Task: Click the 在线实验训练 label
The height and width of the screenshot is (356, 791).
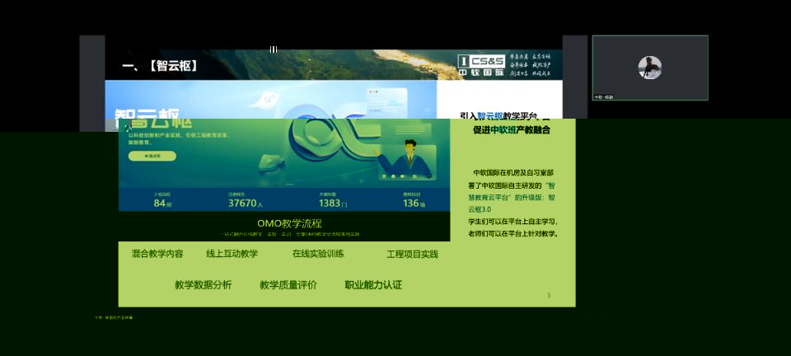Action: coord(318,254)
